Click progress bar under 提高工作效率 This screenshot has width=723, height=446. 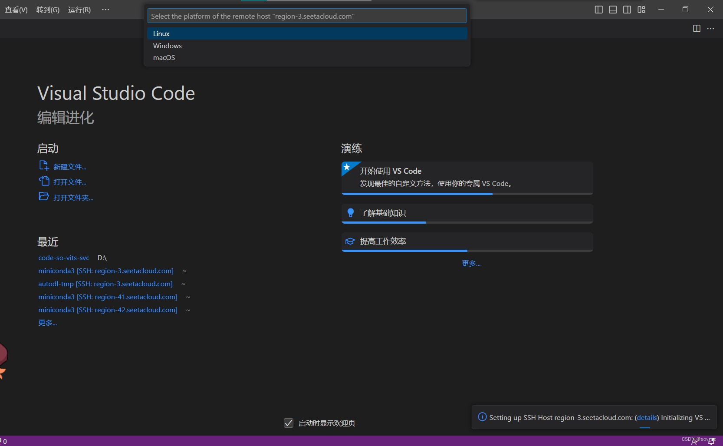[x=467, y=251]
